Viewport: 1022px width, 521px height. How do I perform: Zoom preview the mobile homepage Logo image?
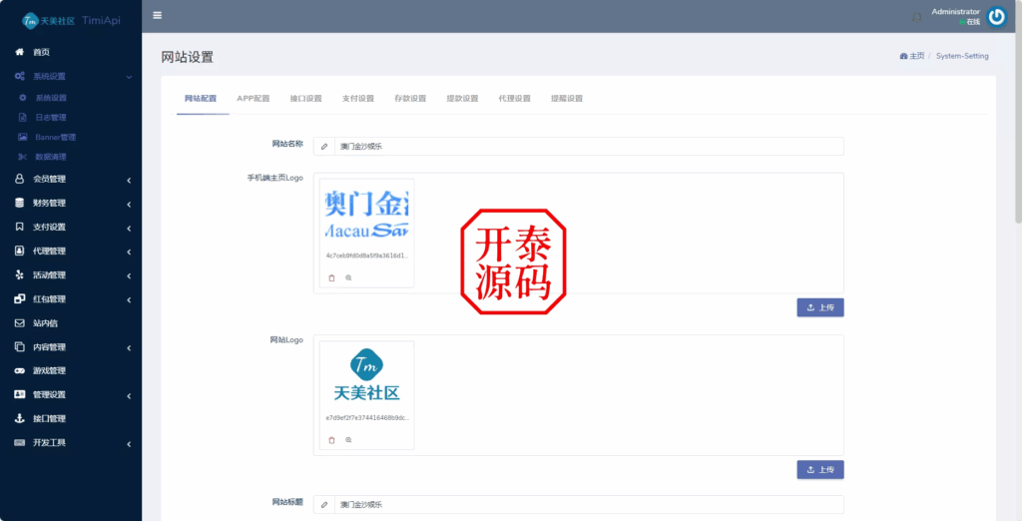coord(348,277)
